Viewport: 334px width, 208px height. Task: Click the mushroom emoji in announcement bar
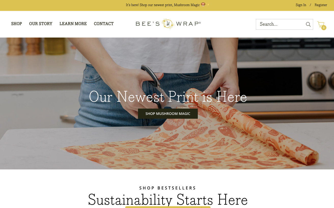[203, 5]
